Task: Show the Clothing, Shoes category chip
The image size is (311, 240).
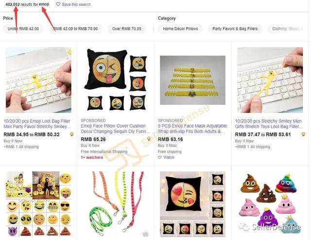Action: 288,29
